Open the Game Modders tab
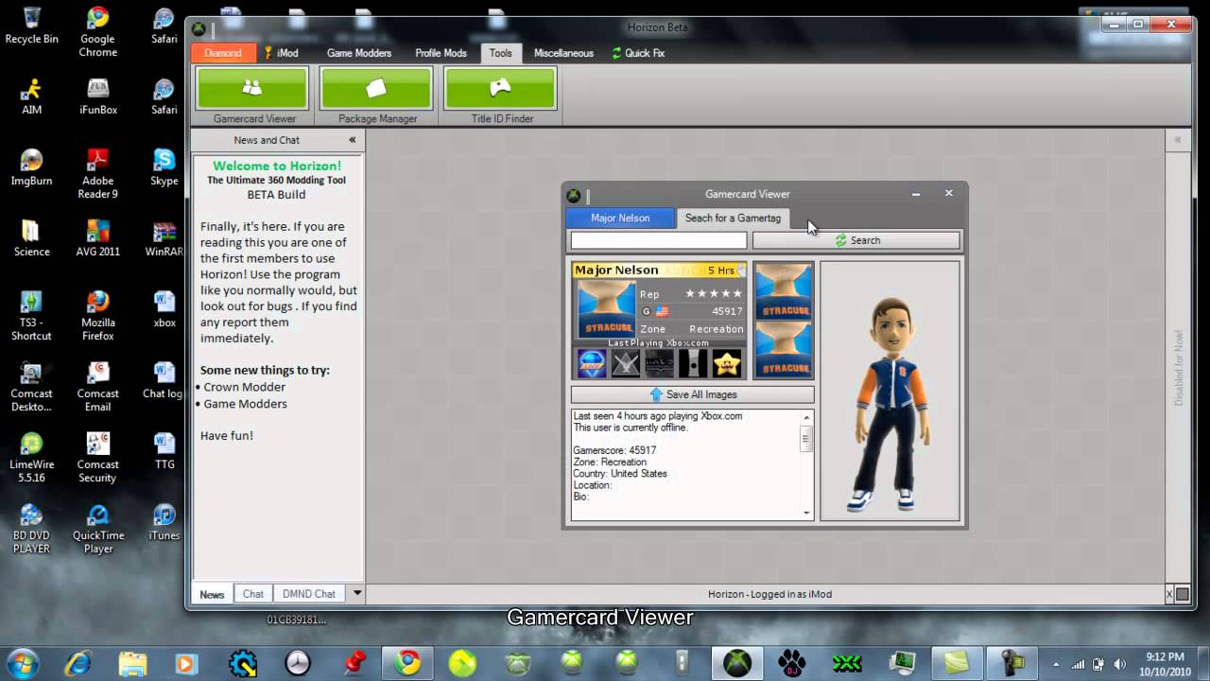The image size is (1210, 681). 358,53
